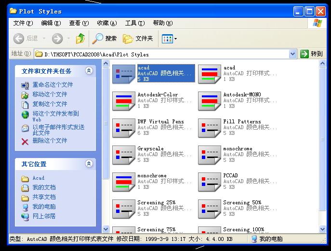Open 共享文档 location link
The width and height of the screenshot is (331, 251).
(44, 197)
